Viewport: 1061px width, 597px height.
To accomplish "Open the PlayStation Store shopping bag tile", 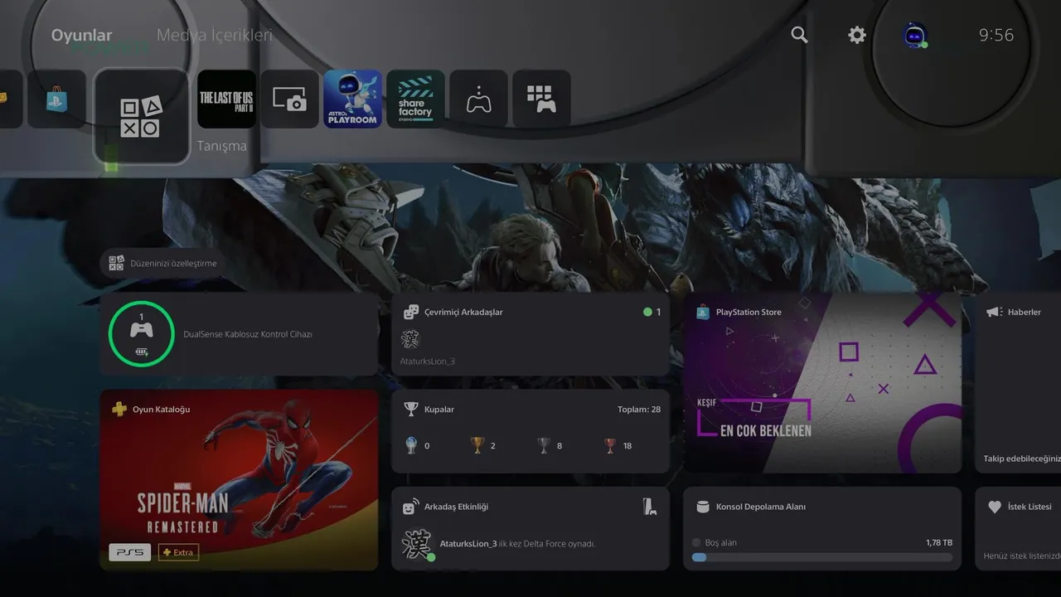I will (56, 99).
